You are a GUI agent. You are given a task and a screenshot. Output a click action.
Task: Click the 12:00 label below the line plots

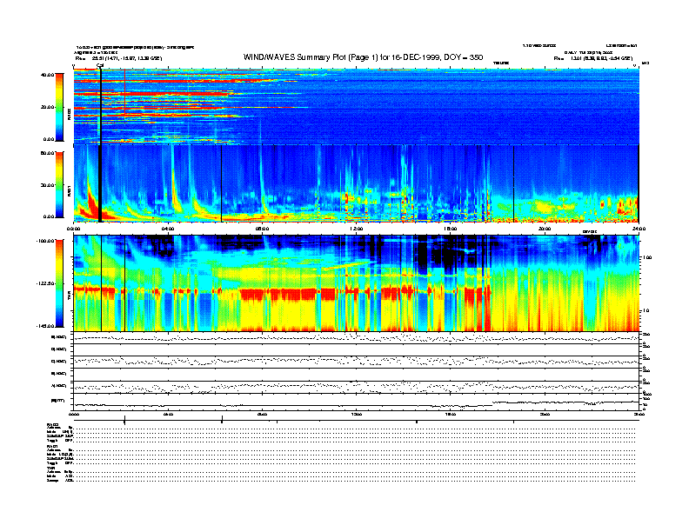[357, 414]
